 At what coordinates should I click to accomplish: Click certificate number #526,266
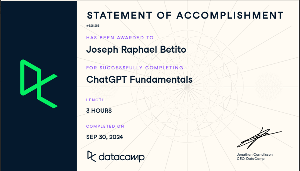coord(93,26)
